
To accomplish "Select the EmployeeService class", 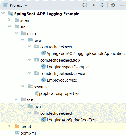I will click(x=62, y=80).
